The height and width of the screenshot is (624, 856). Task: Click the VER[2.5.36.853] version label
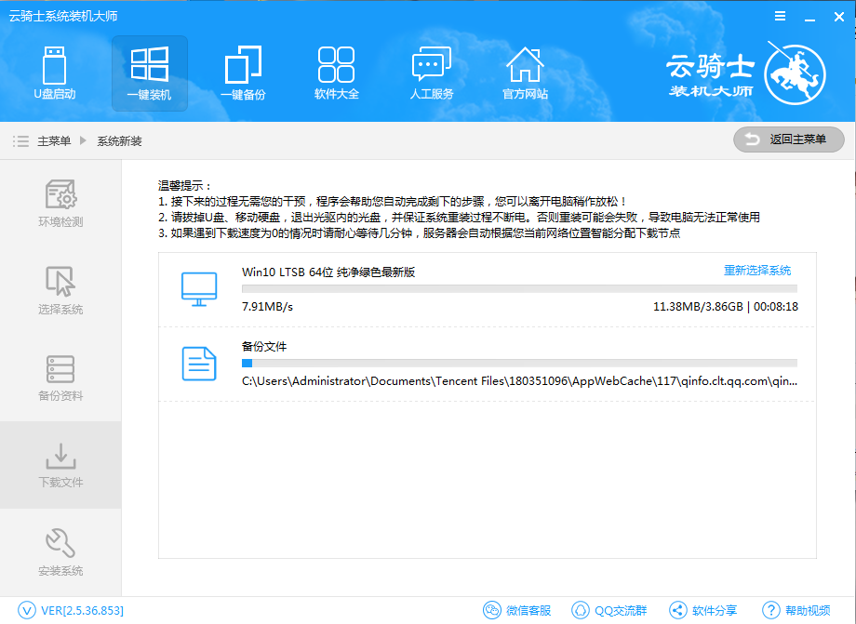[x=83, y=610]
